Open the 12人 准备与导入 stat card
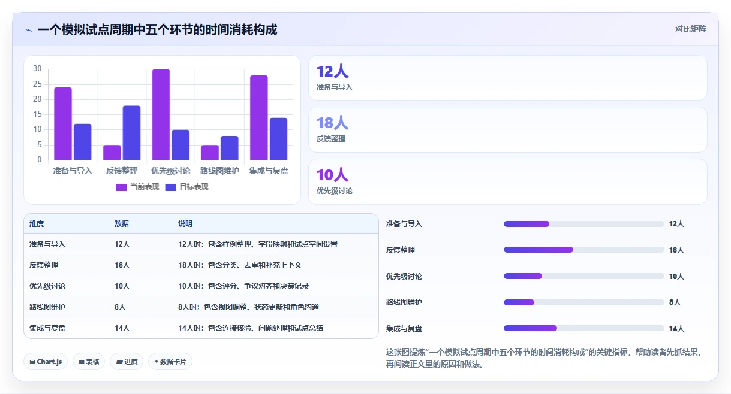The width and height of the screenshot is (731, 394). tap(508, 78)
